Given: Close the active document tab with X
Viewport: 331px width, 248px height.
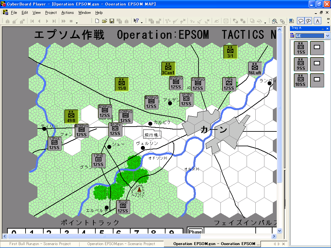Looking at the screenshot, I should [x=283, y=244].
